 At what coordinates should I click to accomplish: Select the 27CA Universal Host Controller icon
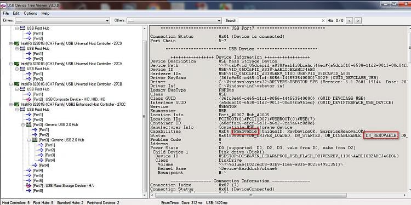[x=16, y=64]
